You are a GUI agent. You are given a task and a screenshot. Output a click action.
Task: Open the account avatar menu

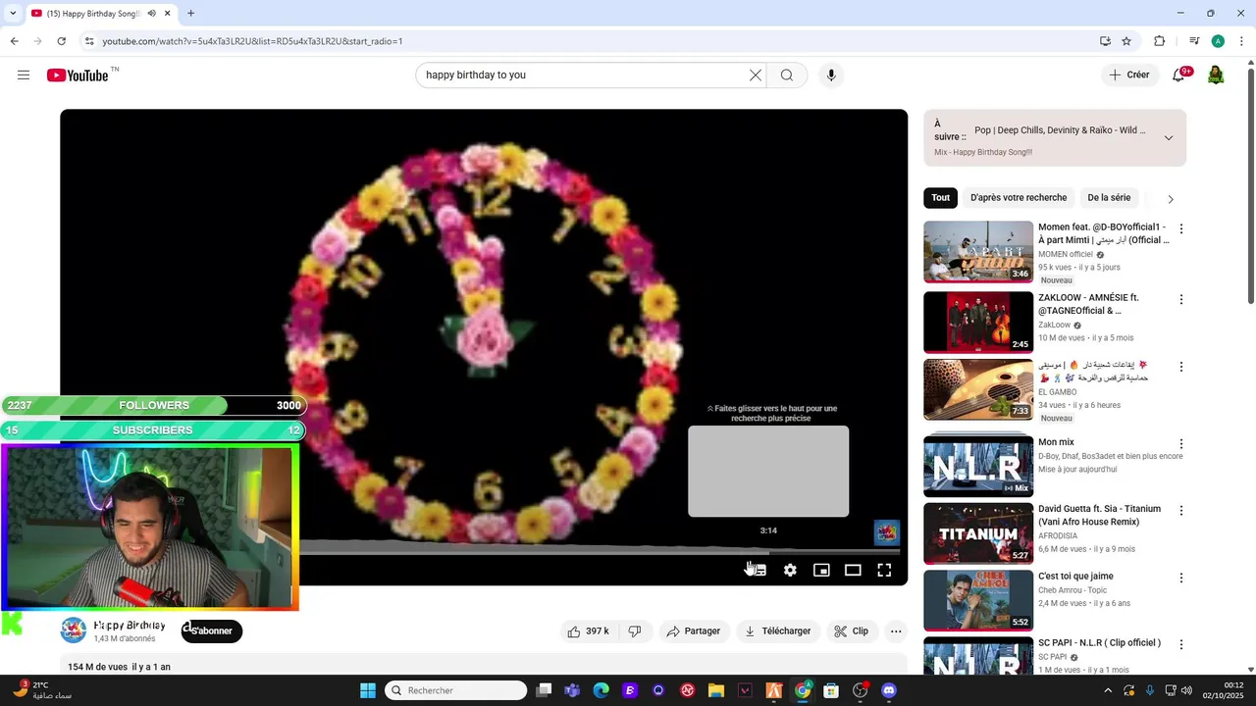pos(1216,76)
